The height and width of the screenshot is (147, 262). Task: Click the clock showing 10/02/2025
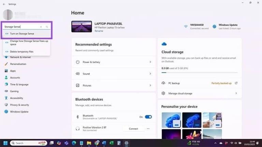point(249,143)
